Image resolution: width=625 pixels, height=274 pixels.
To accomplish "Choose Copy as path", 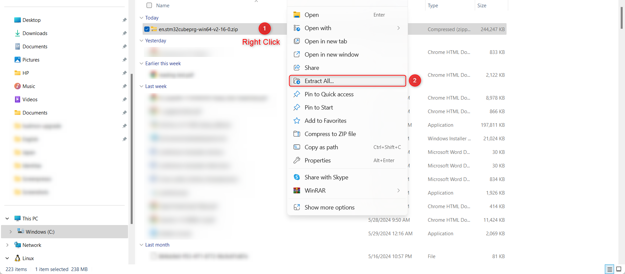I will tap(347, 147).
